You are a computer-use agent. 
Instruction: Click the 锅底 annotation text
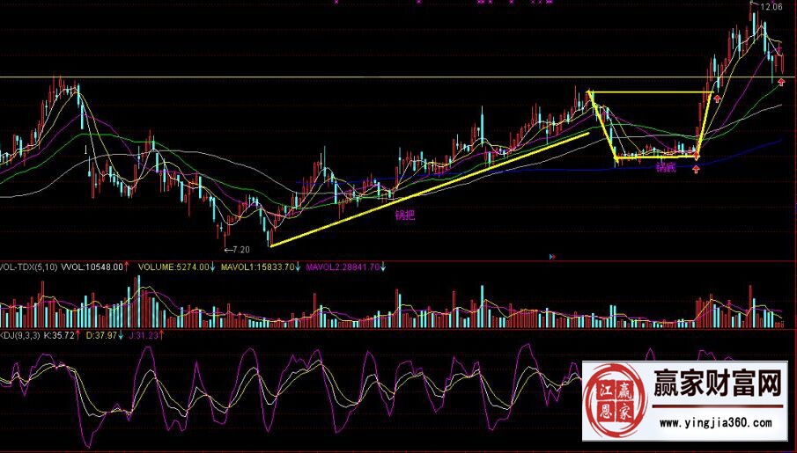(664, 166)
